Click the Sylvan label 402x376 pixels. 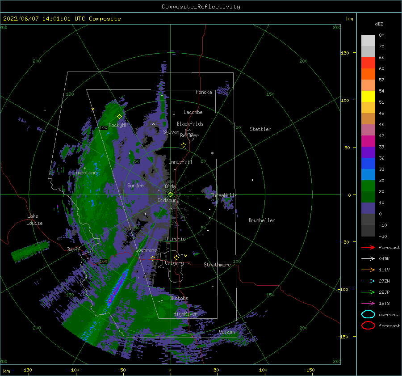[x=171, y=132]
